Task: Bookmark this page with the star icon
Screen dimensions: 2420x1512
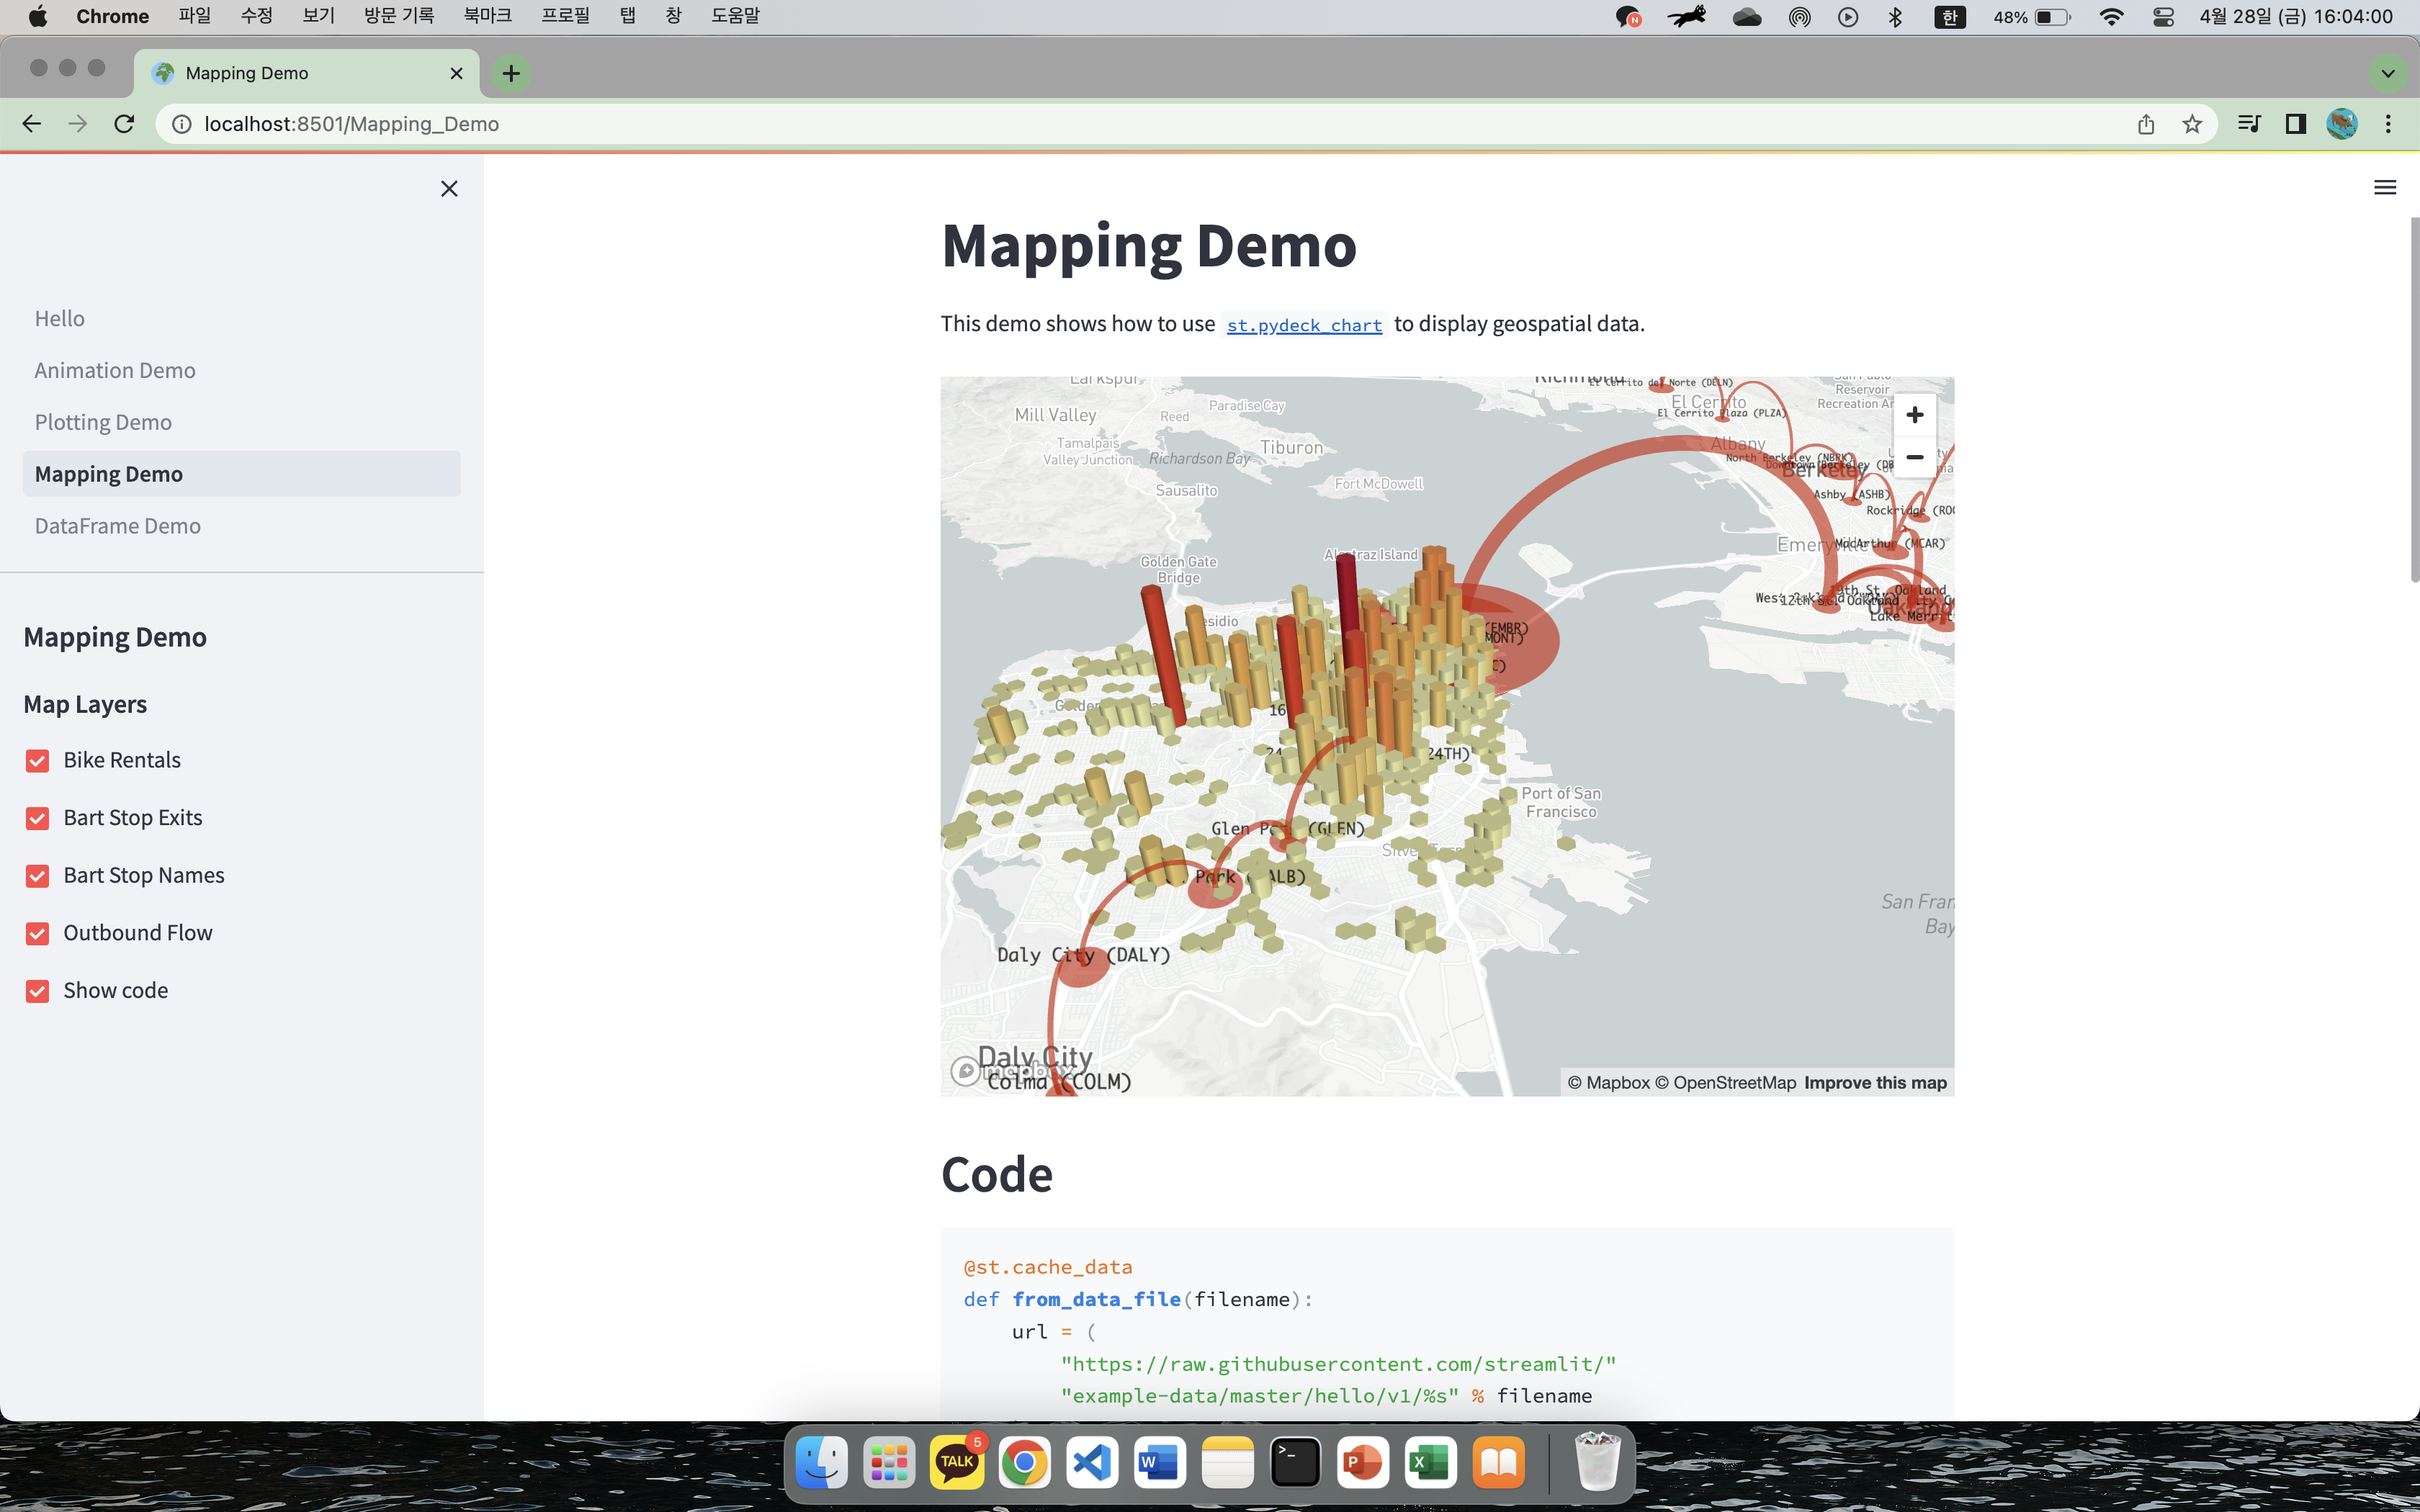Action: pos(2192,124)
